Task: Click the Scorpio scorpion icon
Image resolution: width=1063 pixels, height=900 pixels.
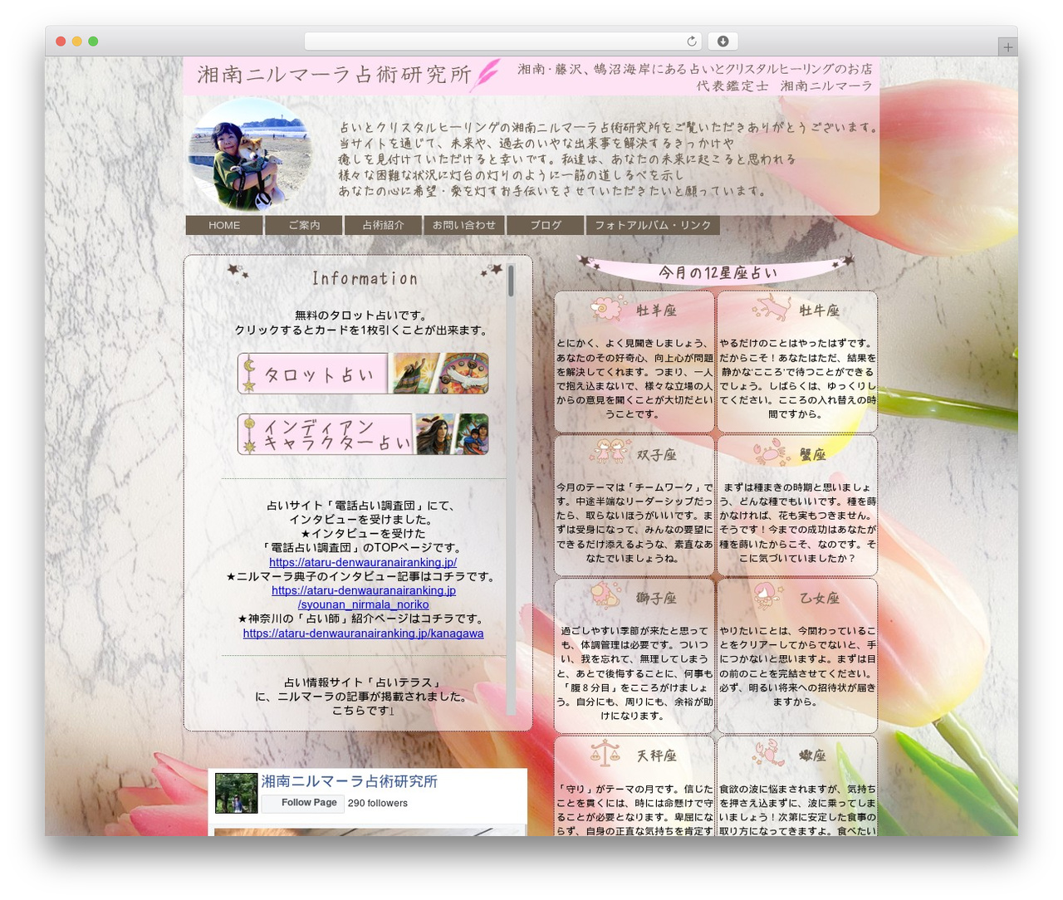Action: (770, 754)
